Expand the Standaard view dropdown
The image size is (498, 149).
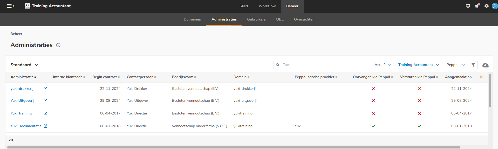pos(25,65)
